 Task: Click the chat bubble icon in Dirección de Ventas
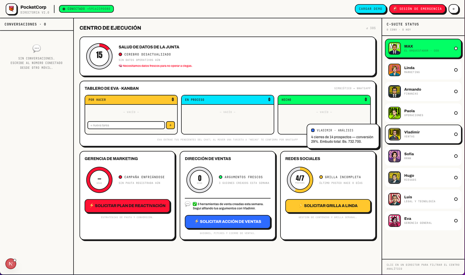188,204
